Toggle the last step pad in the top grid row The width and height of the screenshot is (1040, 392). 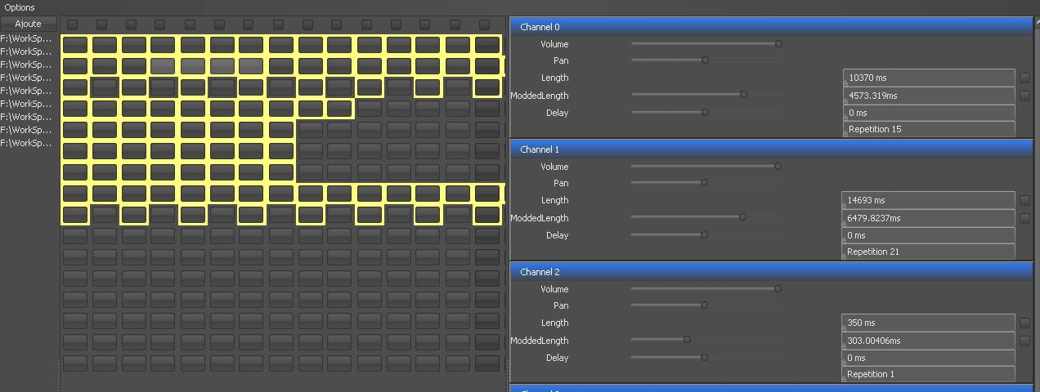point(486,44)
